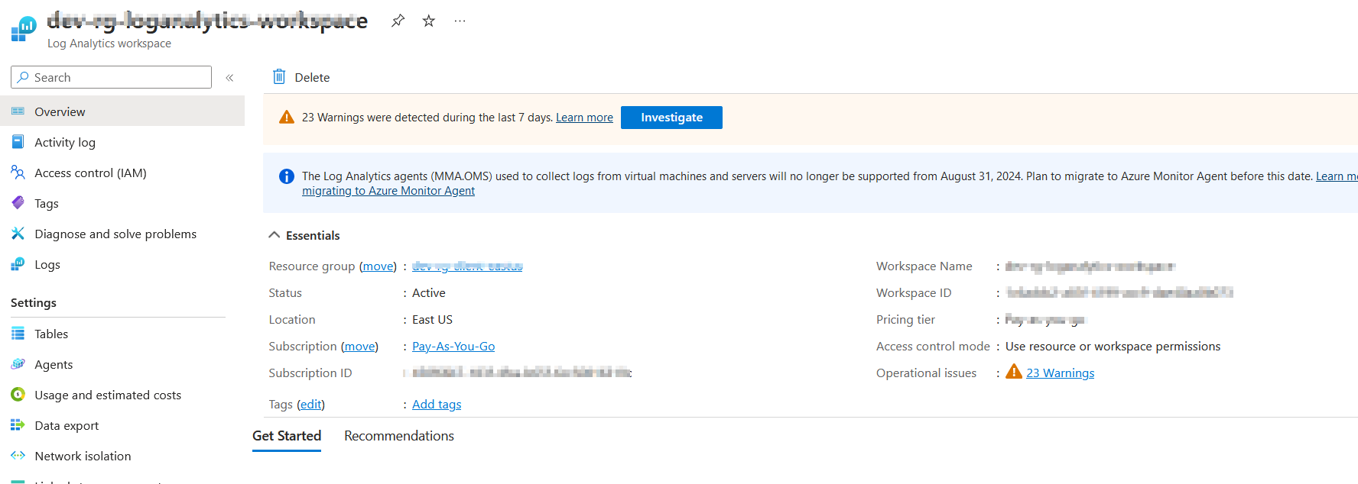1358x484 pixels.
Task: Open 23 Warnings operational issues link
Action: [x=1060, y=373]
